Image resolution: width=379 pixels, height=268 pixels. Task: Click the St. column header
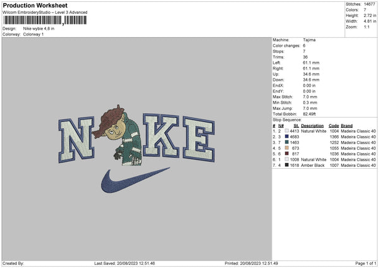click(x=296, y=126)
